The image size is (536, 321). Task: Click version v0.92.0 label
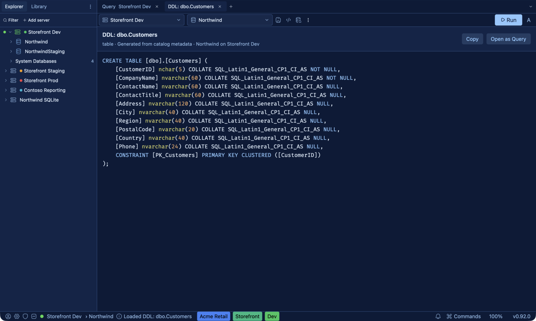pos(521,316)
